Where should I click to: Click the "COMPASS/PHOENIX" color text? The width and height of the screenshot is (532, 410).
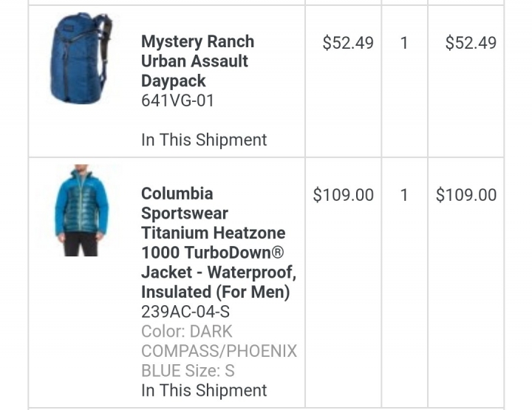point(219,351)
